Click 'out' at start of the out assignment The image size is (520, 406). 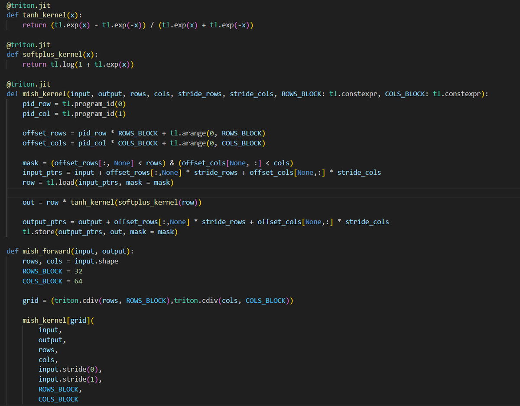pyautogui.click(x=28, y=203)
